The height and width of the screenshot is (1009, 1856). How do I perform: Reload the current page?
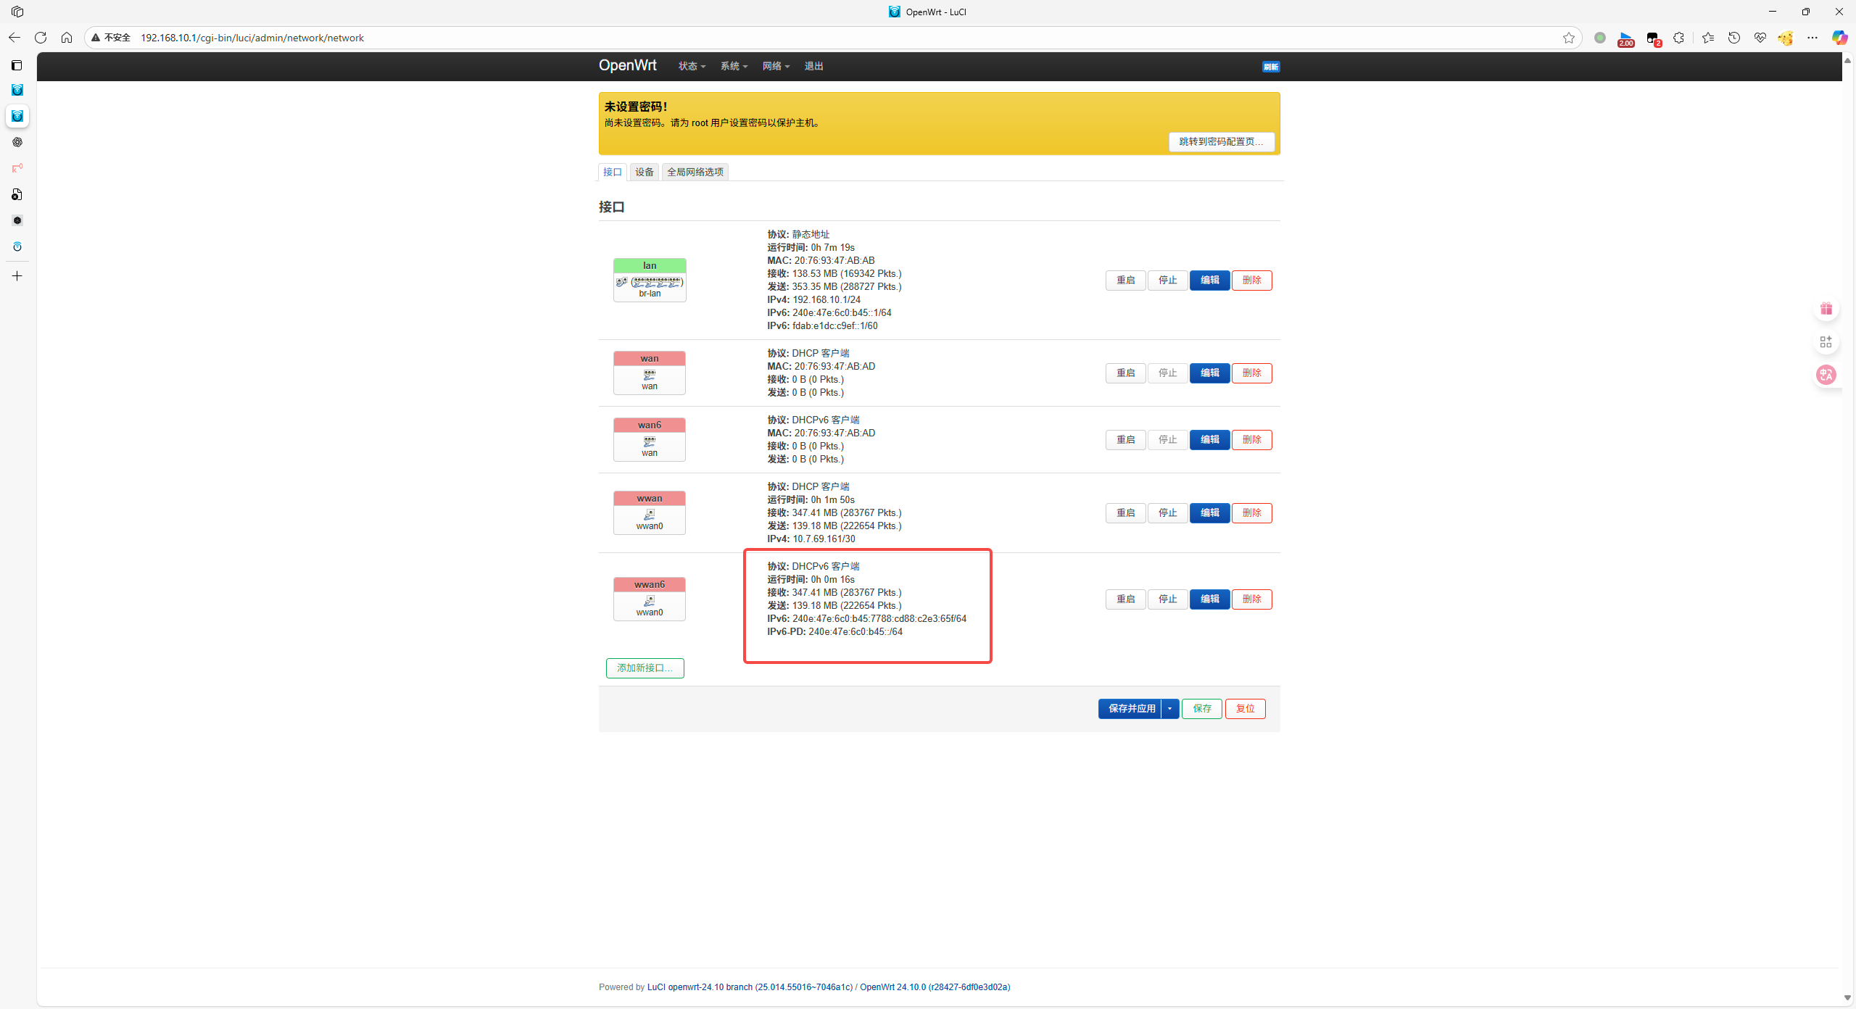(41, 38)
